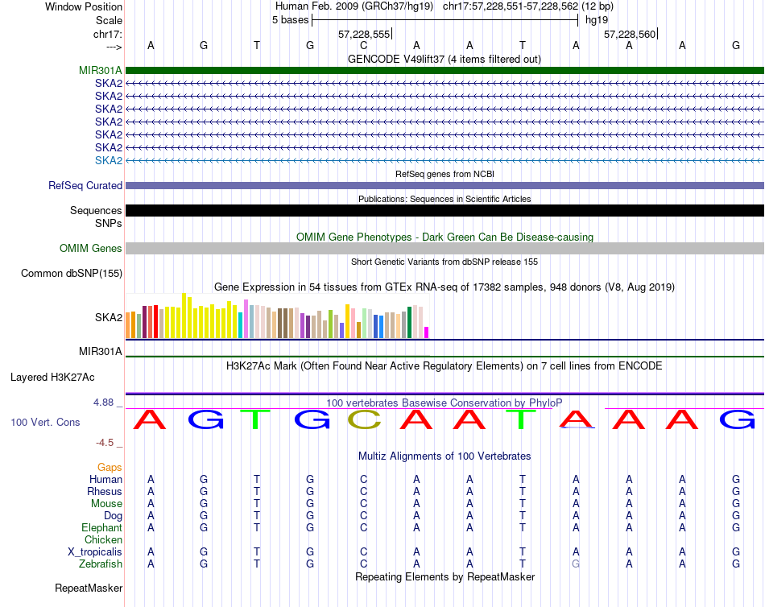Click 'RefSeq genes from NCBI' track title

point(445,174)
